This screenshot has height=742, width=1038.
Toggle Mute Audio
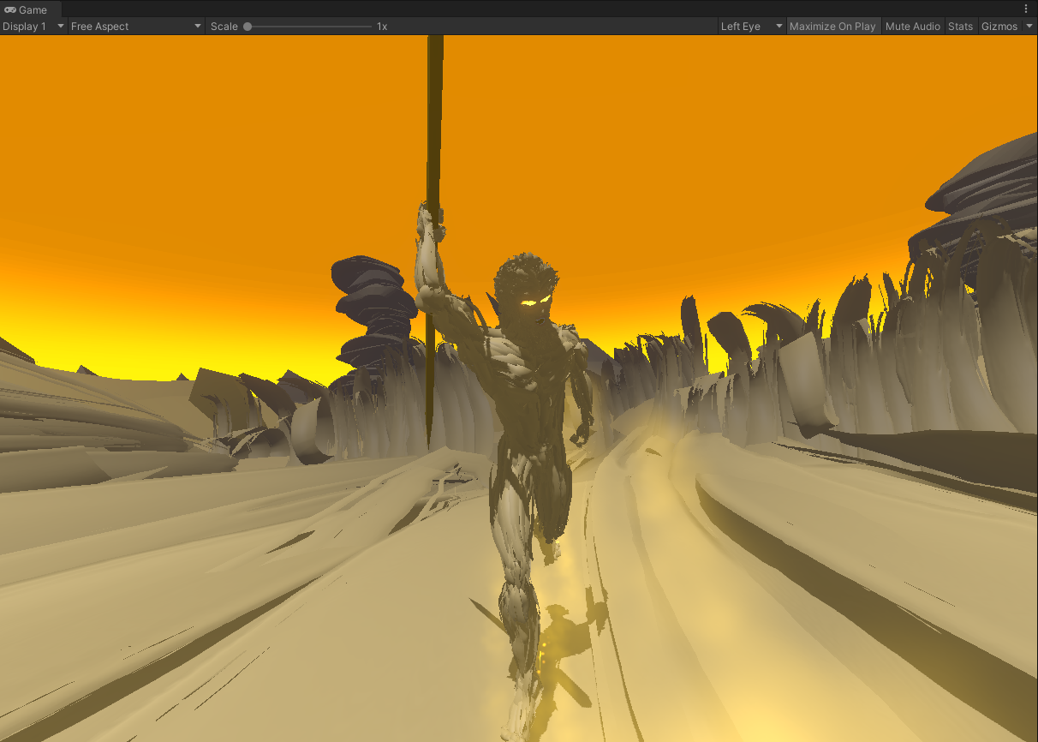tap(912, 26)
